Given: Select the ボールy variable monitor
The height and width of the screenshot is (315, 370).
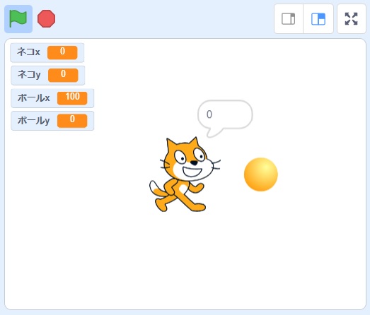Looking at the screenshot, I should click(52, 121).
